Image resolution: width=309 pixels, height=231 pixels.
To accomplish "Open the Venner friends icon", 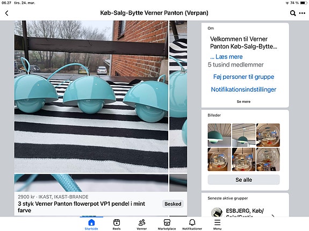I will [142, 225].
